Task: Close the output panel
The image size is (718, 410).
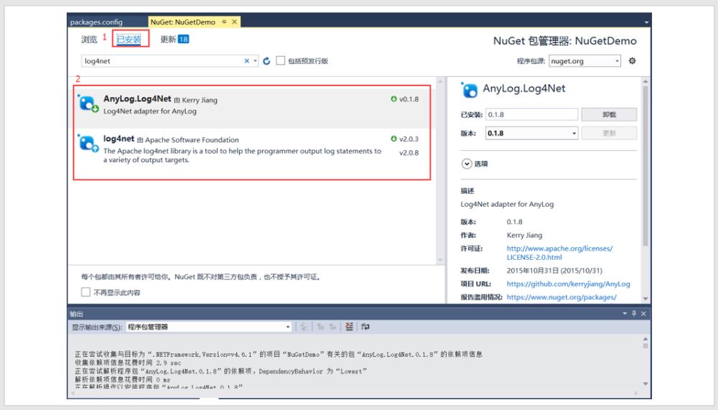Action: (643, 313)
